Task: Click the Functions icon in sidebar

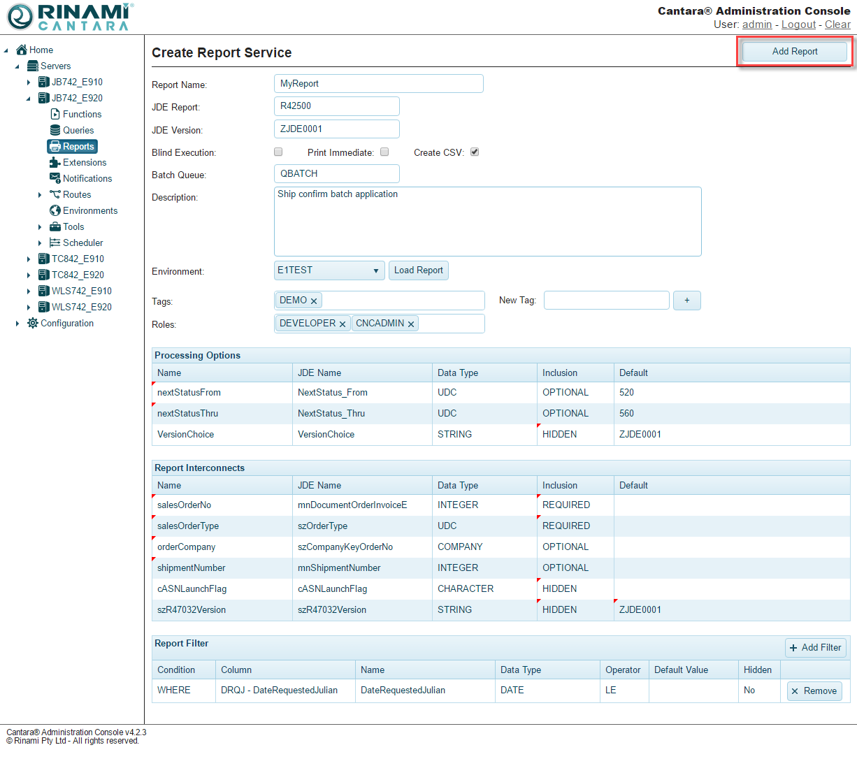Action: (55, 114)
